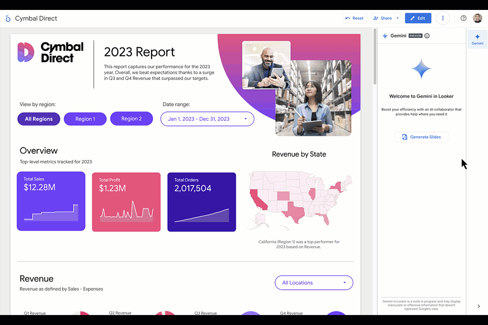Select the Gemini side panel tab
This screenshot has width=488, height=325.
coord(478,39)
